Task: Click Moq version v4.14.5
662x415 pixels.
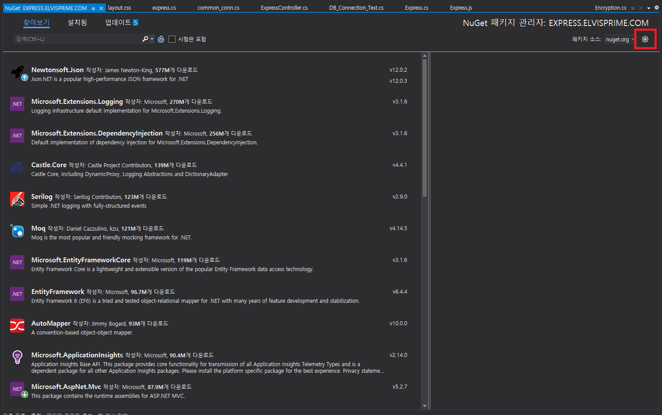Action: (x=398, y=228)
